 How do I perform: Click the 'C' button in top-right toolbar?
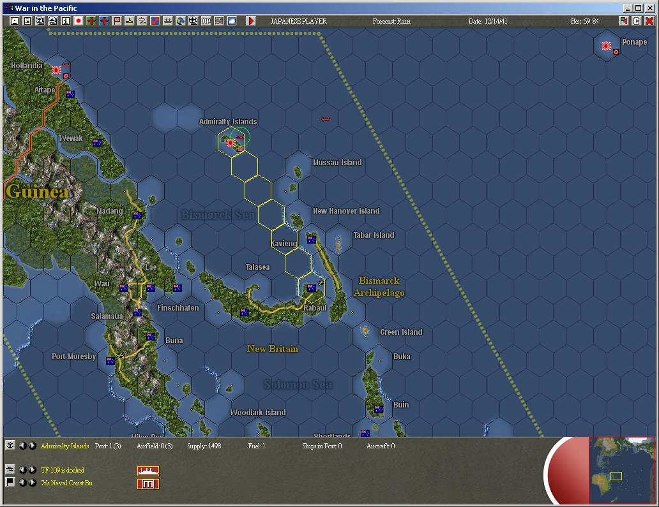click(636, 21)
